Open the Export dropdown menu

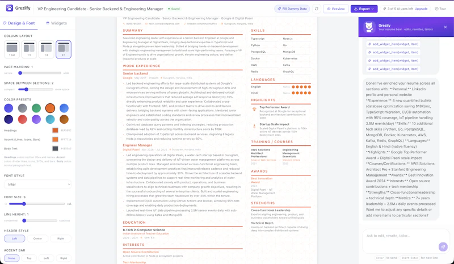[x=364, y=9]
